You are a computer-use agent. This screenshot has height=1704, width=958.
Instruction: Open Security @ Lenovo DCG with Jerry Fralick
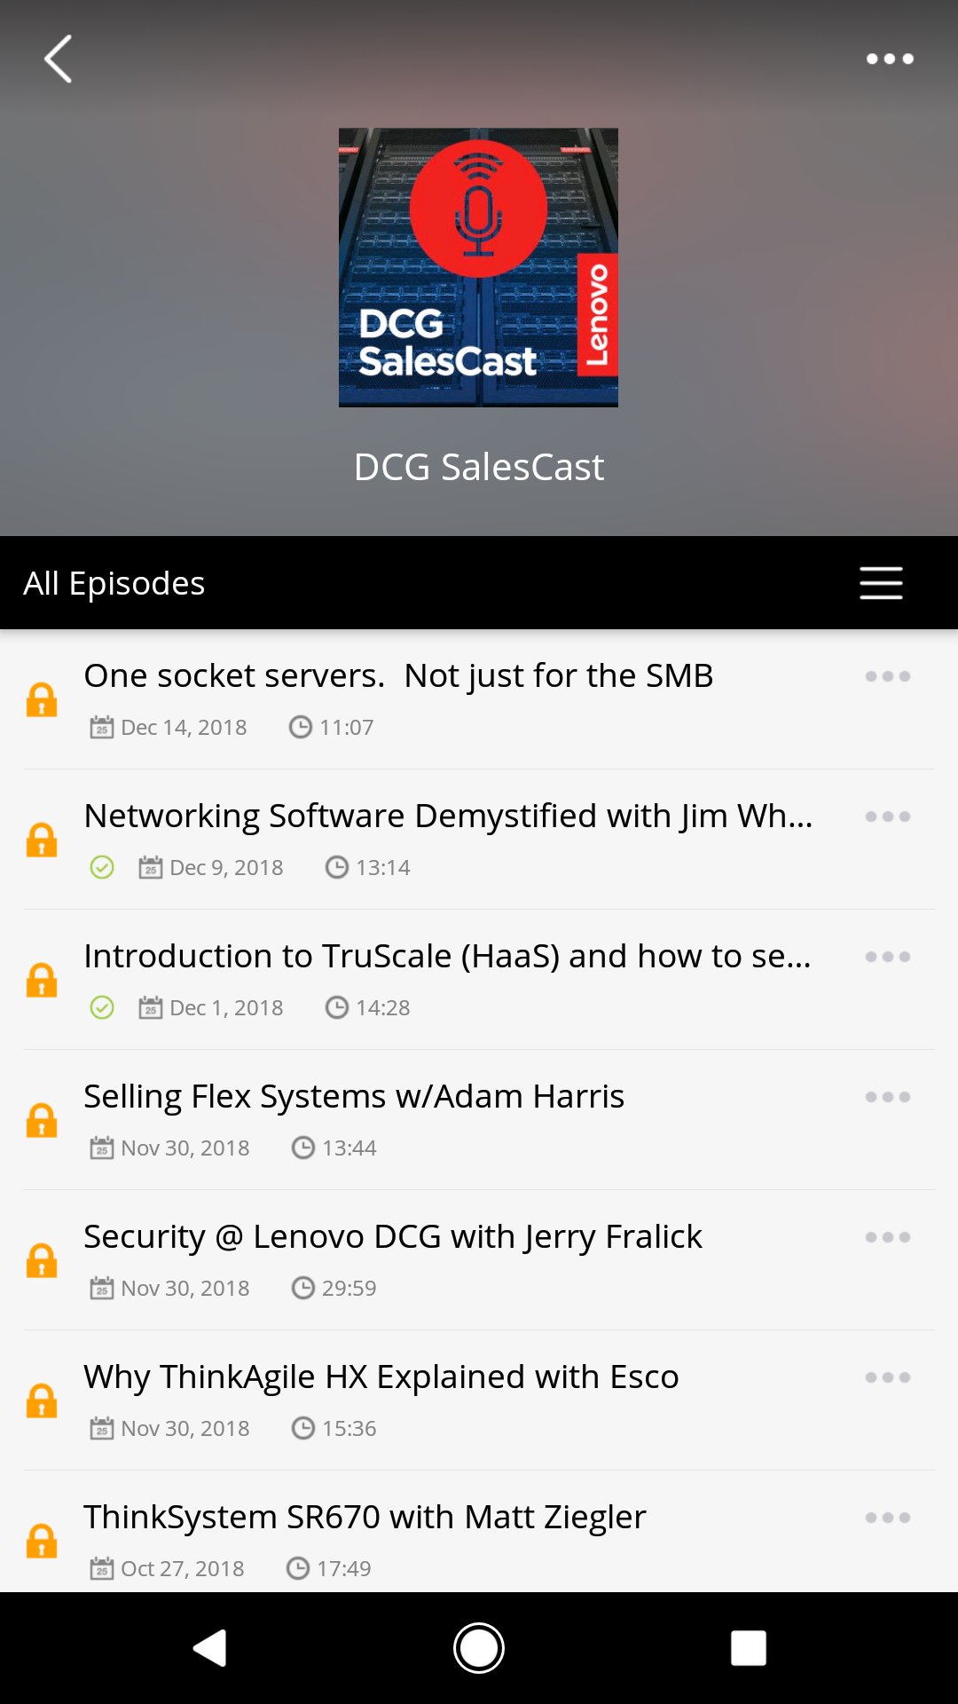(x=392, y=1237)
